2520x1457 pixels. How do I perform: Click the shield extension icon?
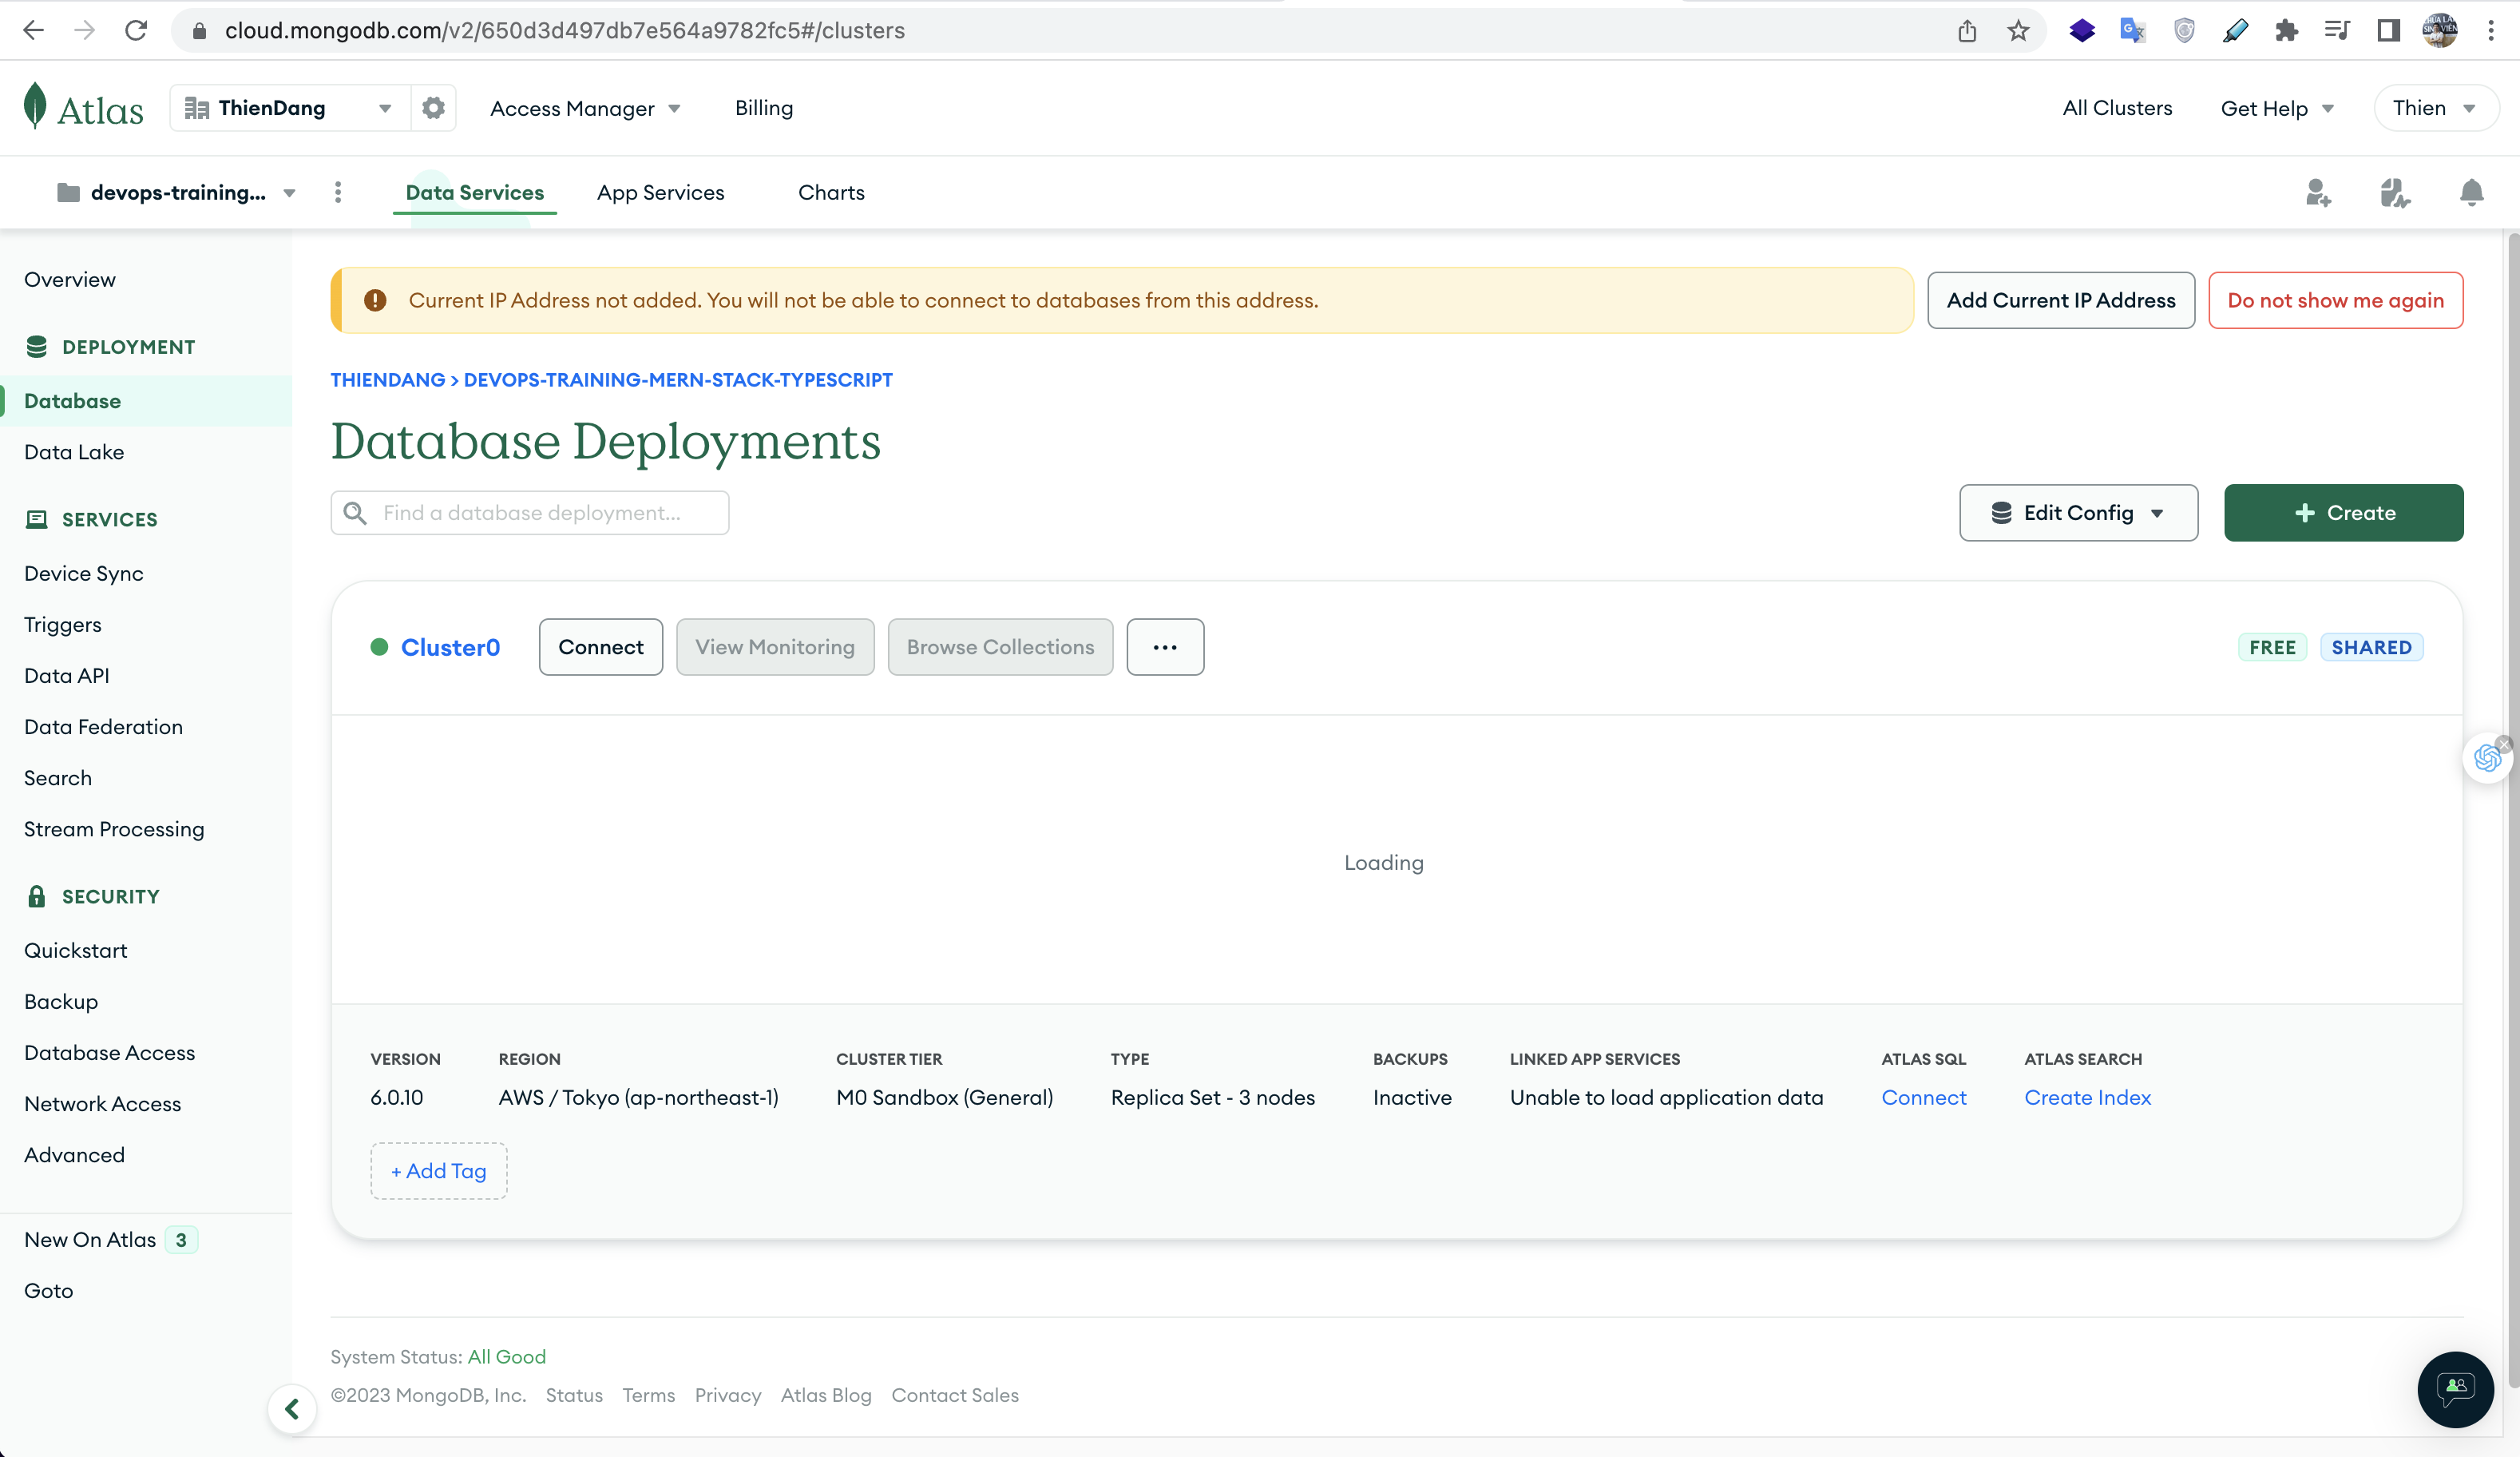coord(2184,31)
